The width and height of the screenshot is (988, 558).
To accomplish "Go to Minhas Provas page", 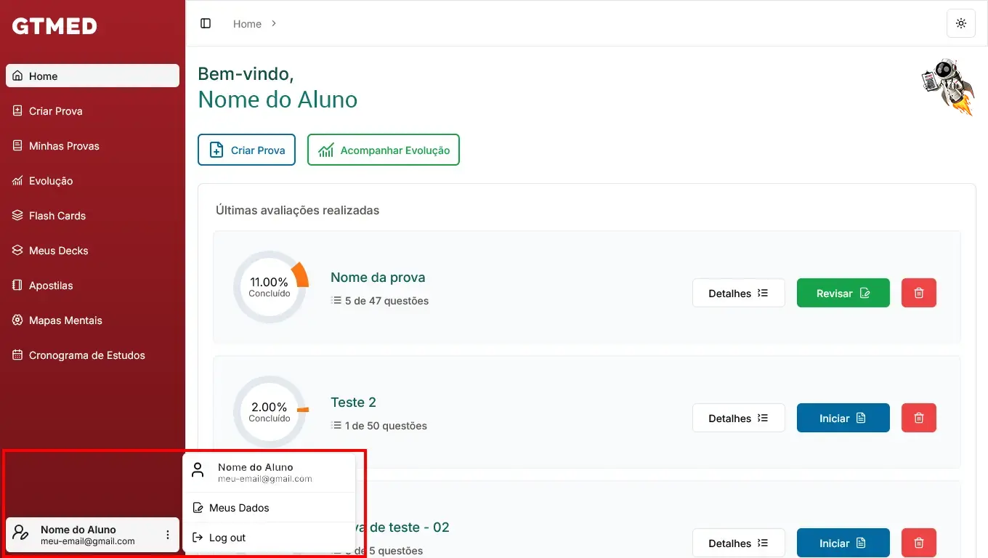I will [x=64, y=146].
